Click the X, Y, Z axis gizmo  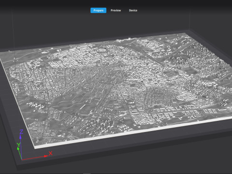[x=34, y=145]
